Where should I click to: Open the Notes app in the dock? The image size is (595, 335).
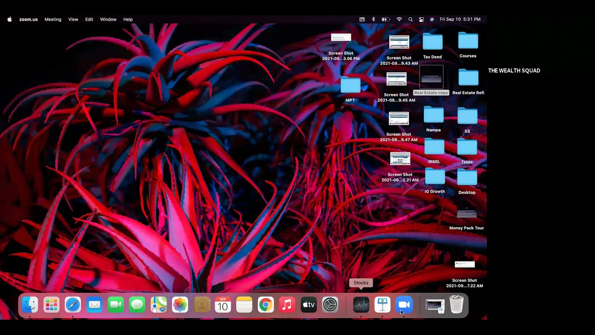244,305
